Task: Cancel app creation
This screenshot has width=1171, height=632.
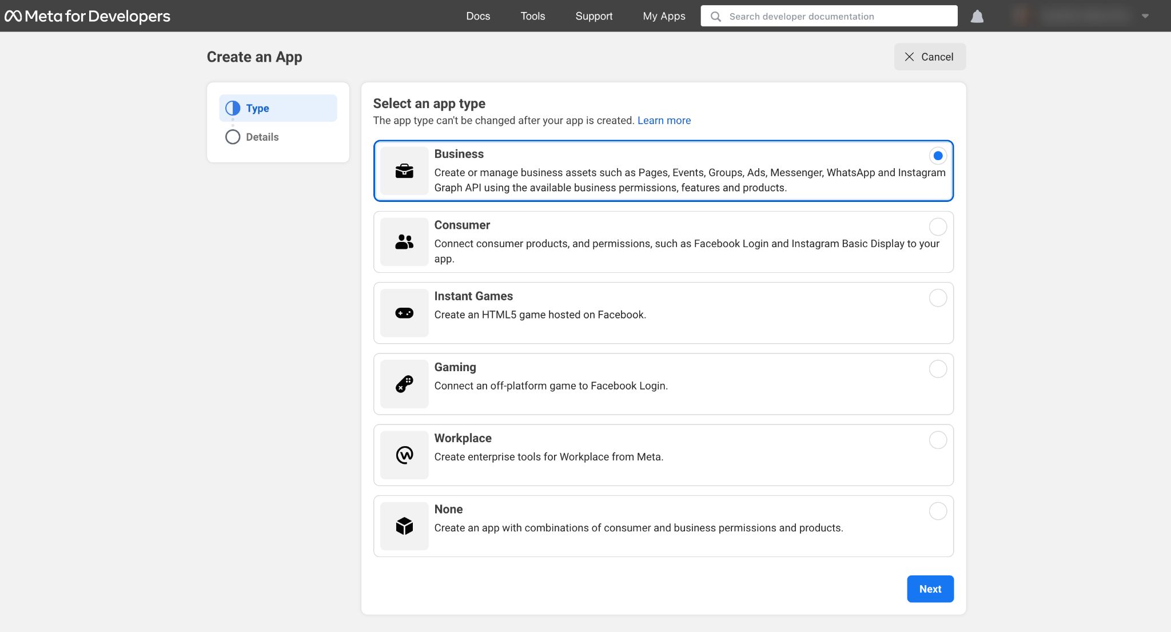Action: click(x=930, y=57)
